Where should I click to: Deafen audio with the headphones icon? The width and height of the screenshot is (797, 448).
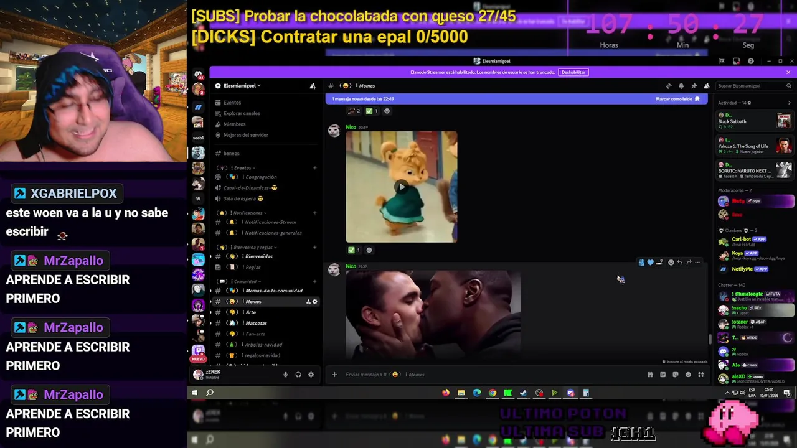298,375
